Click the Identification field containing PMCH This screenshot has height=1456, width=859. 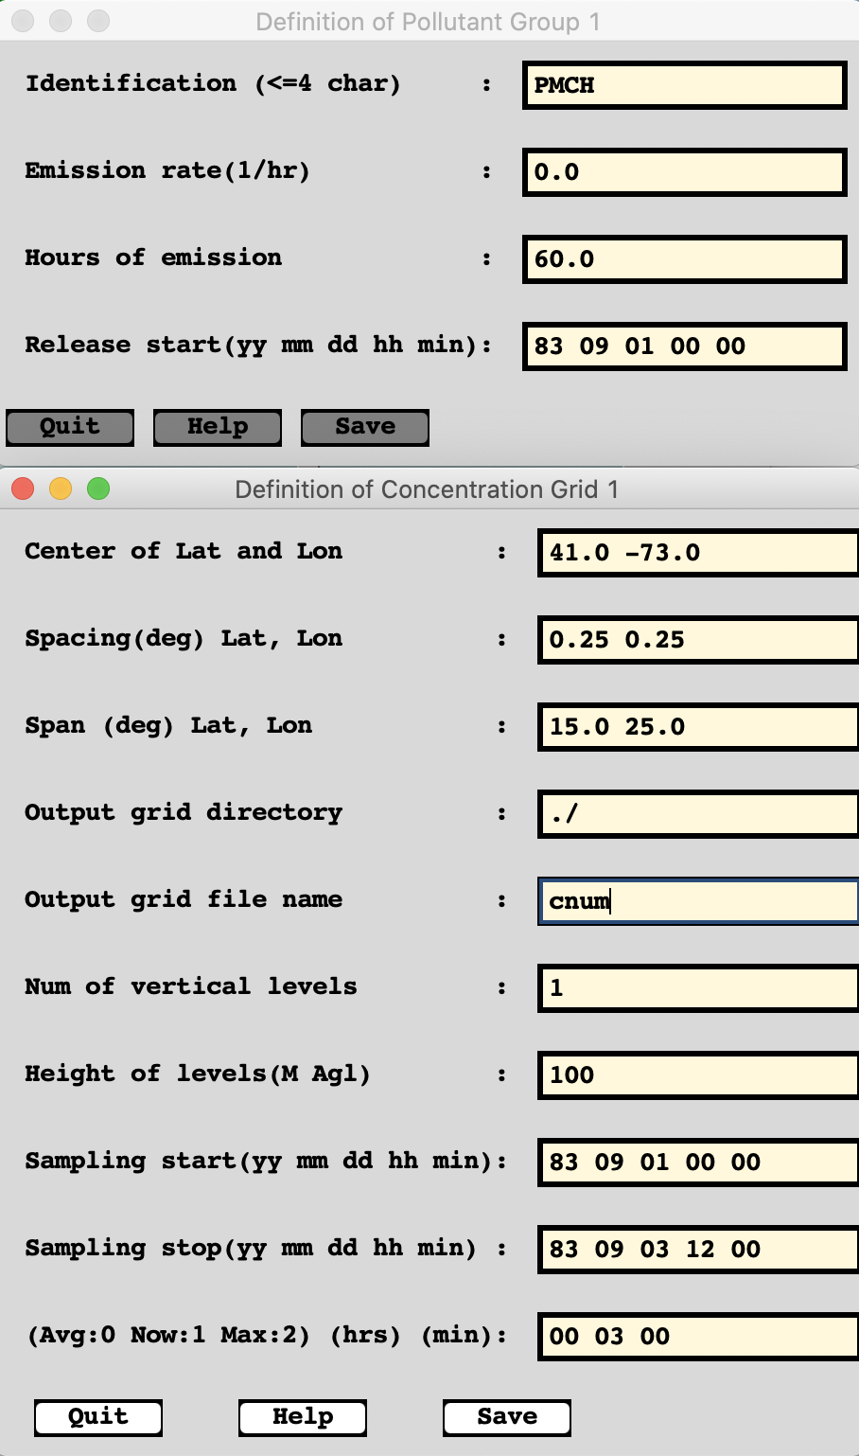(684, 85)
